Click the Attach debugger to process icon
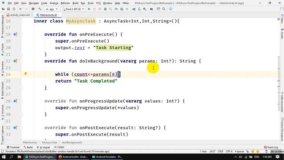This screenshot has height=160, width=284. pos(122,9)
